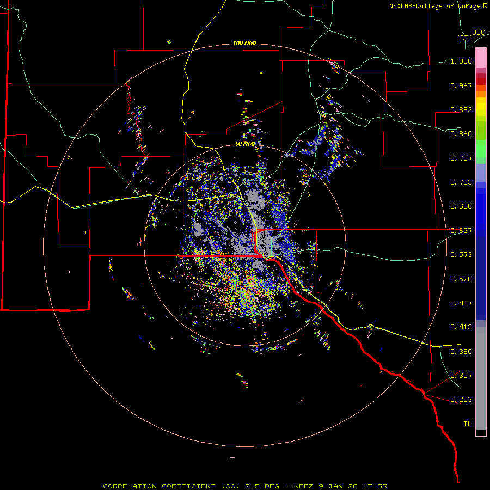The image size is (490, 490).
Task: Click the 100 NMI range ring label
Action: tap(244, 43)
